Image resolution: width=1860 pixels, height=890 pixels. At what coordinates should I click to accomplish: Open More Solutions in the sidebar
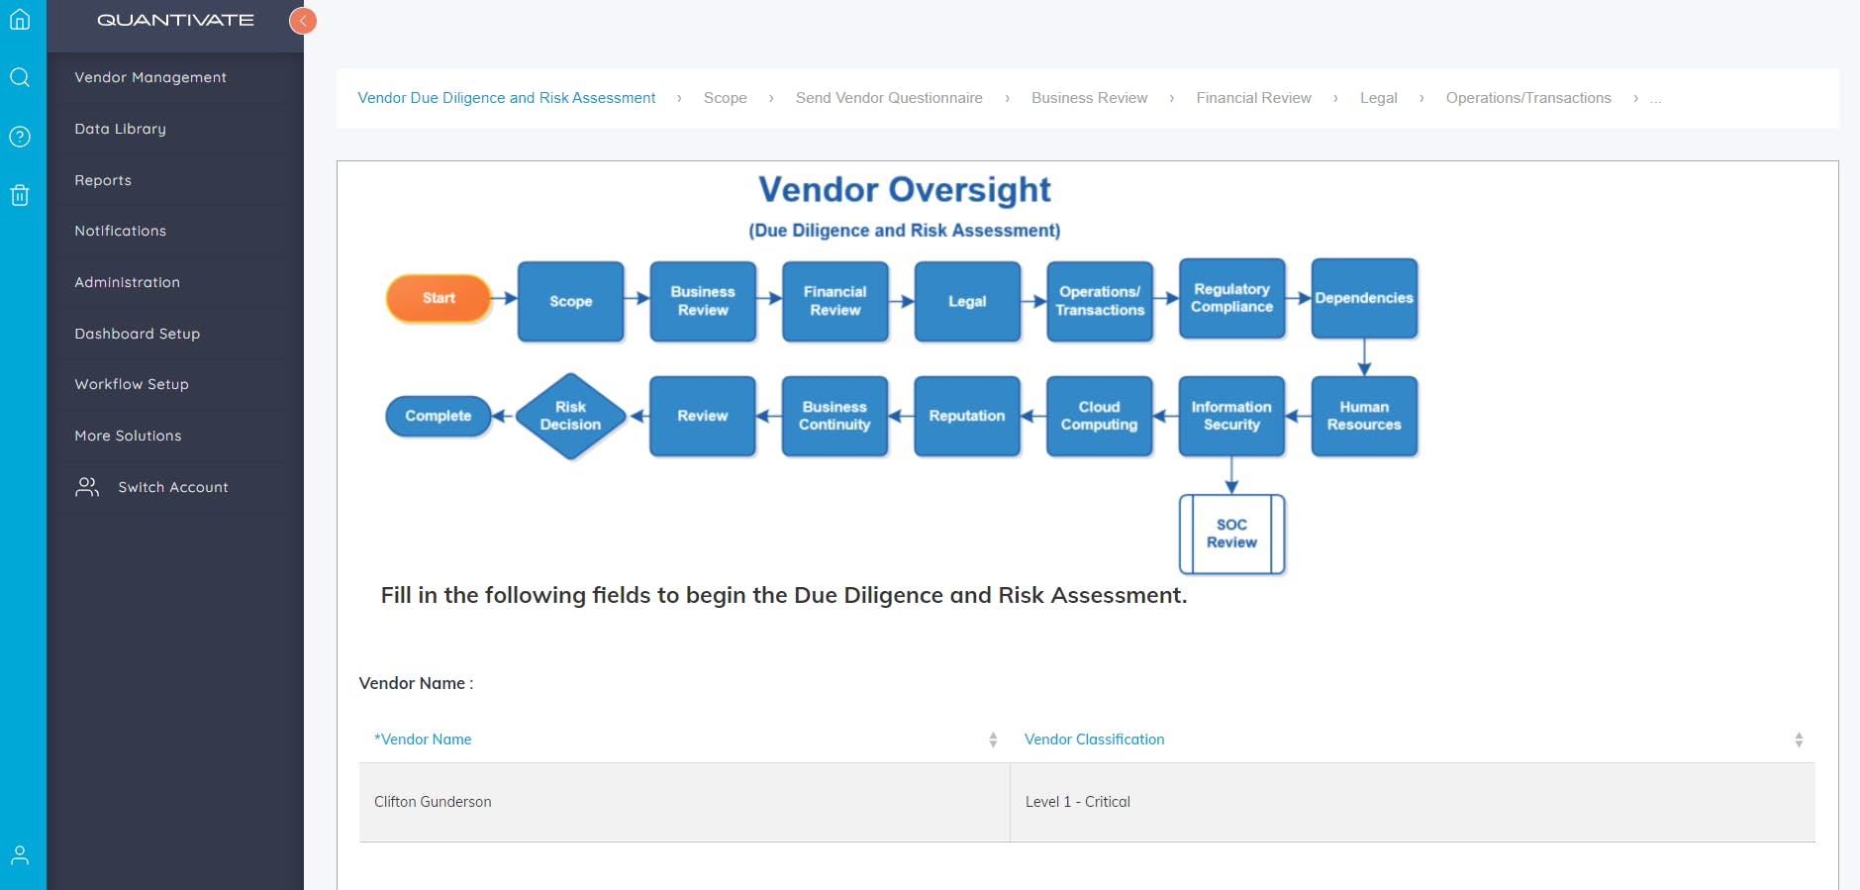point(128,436)
